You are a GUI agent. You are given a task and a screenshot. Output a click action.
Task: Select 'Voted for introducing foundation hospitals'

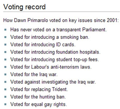coord(55,52)
